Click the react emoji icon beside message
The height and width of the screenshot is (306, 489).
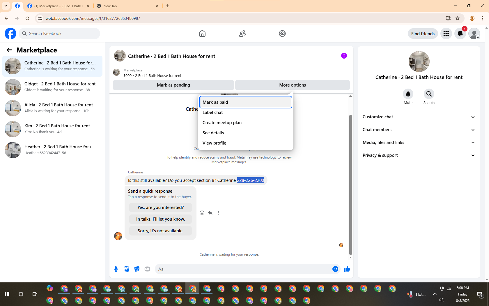202,213
